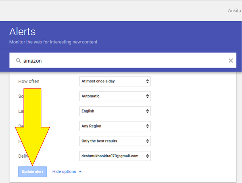
Task: Click the search magnifier icon
Action: pyautogui.click(x=19, y=61)
